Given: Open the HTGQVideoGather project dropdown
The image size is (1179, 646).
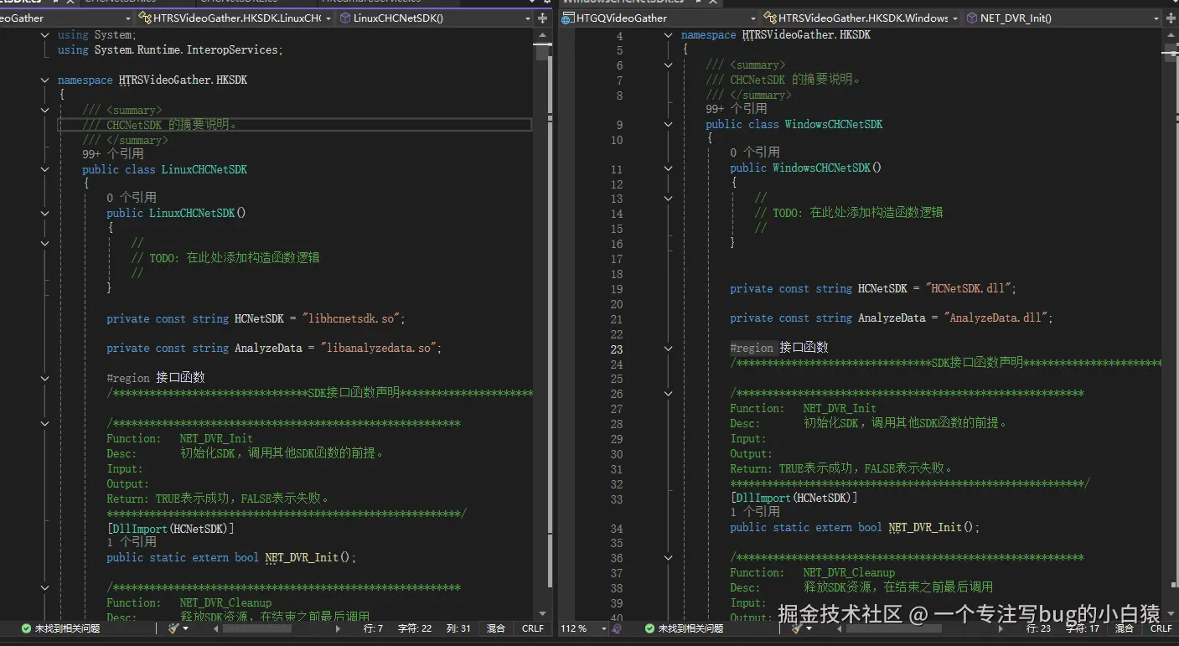Looking at the screenshot, I should (x=658, y=18).
